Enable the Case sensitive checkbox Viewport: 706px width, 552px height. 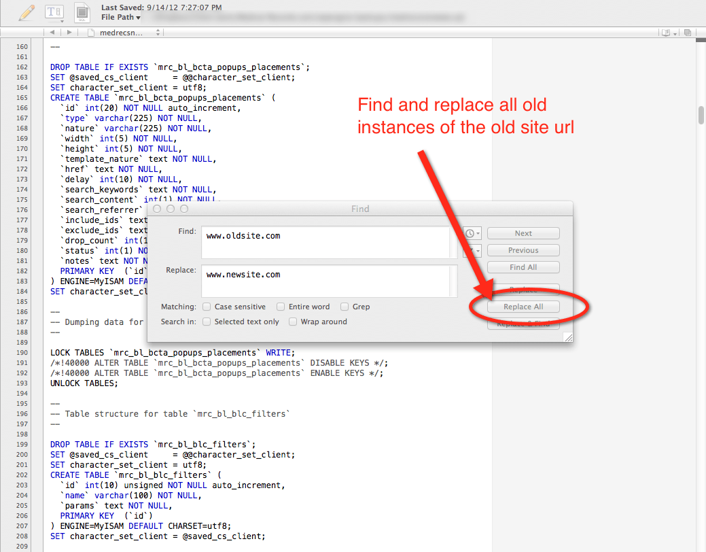tap(207, 307)
